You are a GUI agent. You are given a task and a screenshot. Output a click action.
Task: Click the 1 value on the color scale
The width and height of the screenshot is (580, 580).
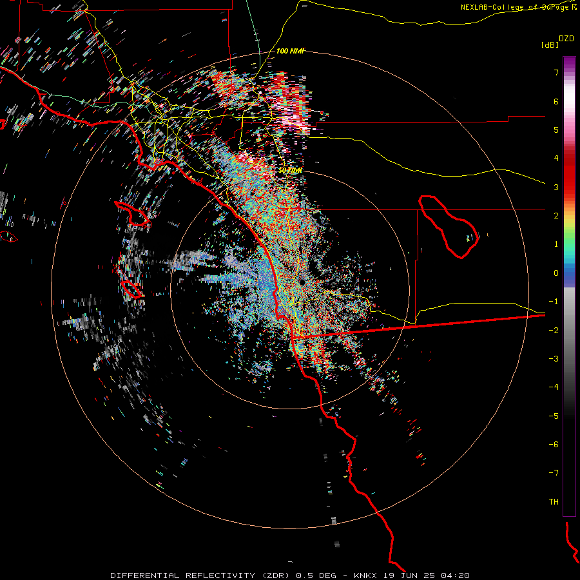[556, 244]
